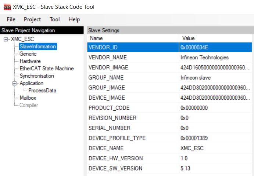The height and width of the screenshot is (176, 254).
Task: Click the DEVICE_IMAGE value cell
Action: [215, 98]
